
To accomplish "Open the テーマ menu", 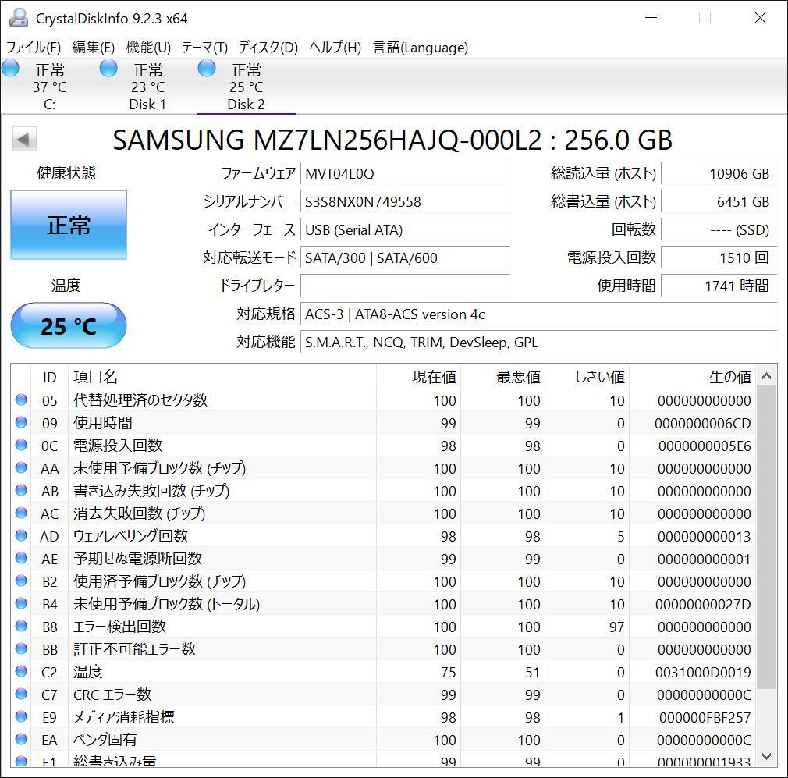I will [x=204, y=48].
